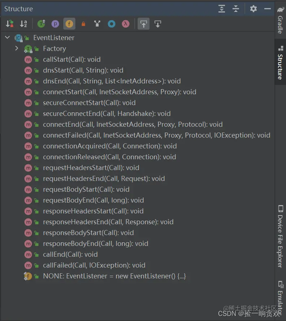
Task: Click method icon next to callStart
Action: click(28, 60)
